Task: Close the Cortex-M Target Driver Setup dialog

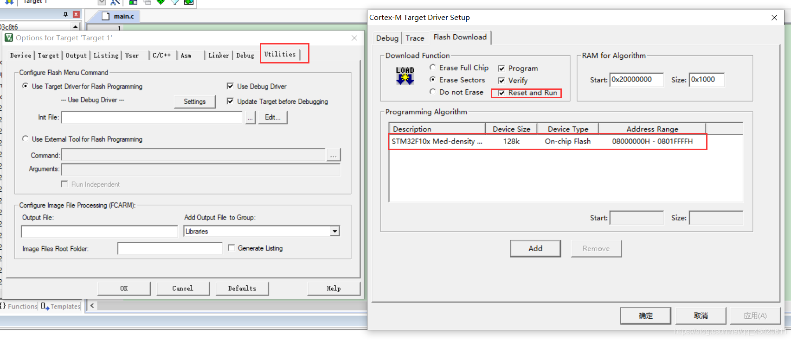Action: coord(774,18)
